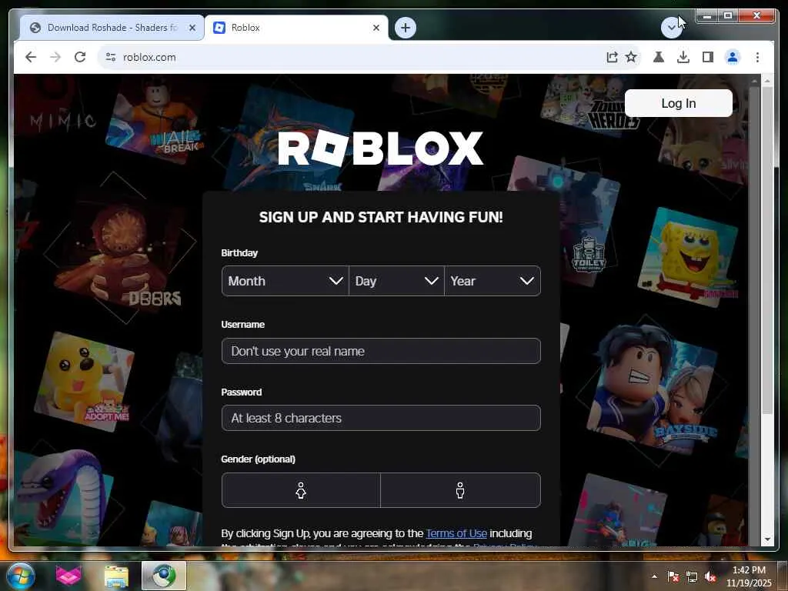
Task: Expand the Year birthday dropdown
Action: coord(492,281)
